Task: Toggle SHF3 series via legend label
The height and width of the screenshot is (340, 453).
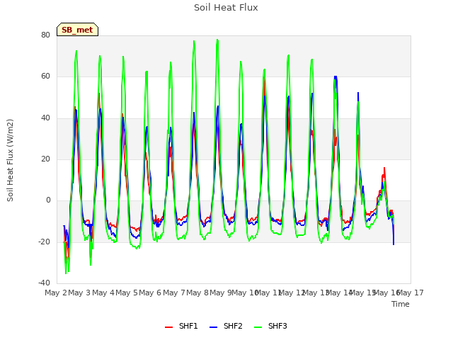Action: (277, 326)
